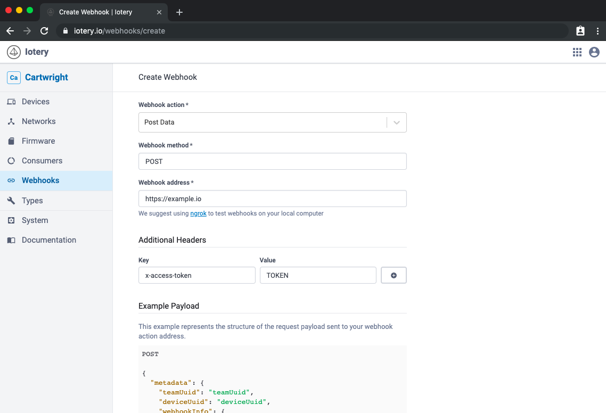Click the Devices sidebar icon
This screenshot has height=413, width=606.
click(11, 102)
